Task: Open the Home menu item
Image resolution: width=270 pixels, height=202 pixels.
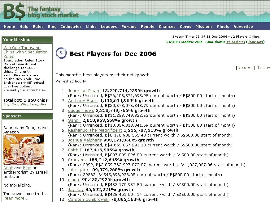Action: pyautogui.click(x=9, y=27)
